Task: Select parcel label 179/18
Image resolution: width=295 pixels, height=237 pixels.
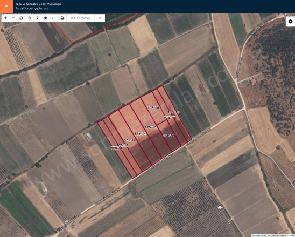Action: 170,118
